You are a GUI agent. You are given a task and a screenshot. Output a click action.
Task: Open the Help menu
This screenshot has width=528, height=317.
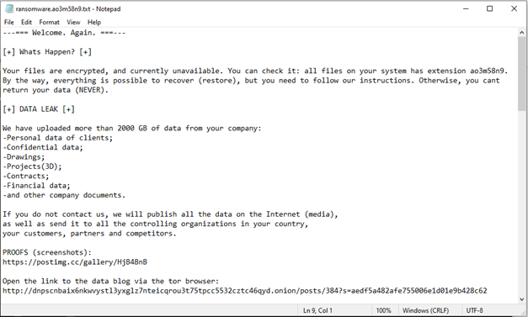click(x=94, y=22)
